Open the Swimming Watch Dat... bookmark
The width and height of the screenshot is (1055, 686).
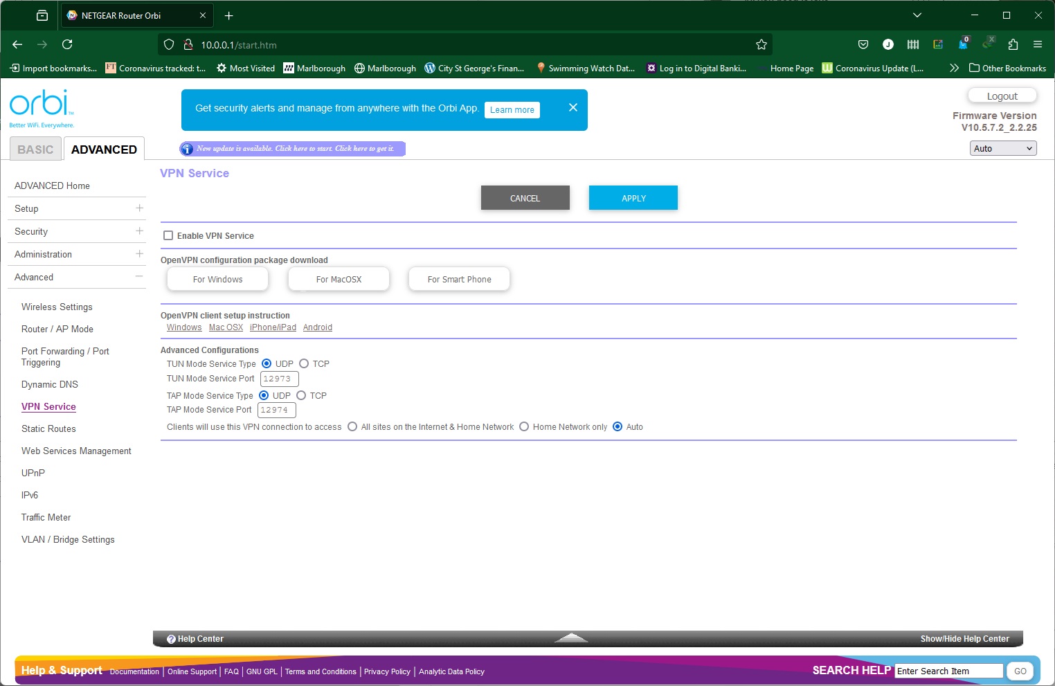[586, 68]
